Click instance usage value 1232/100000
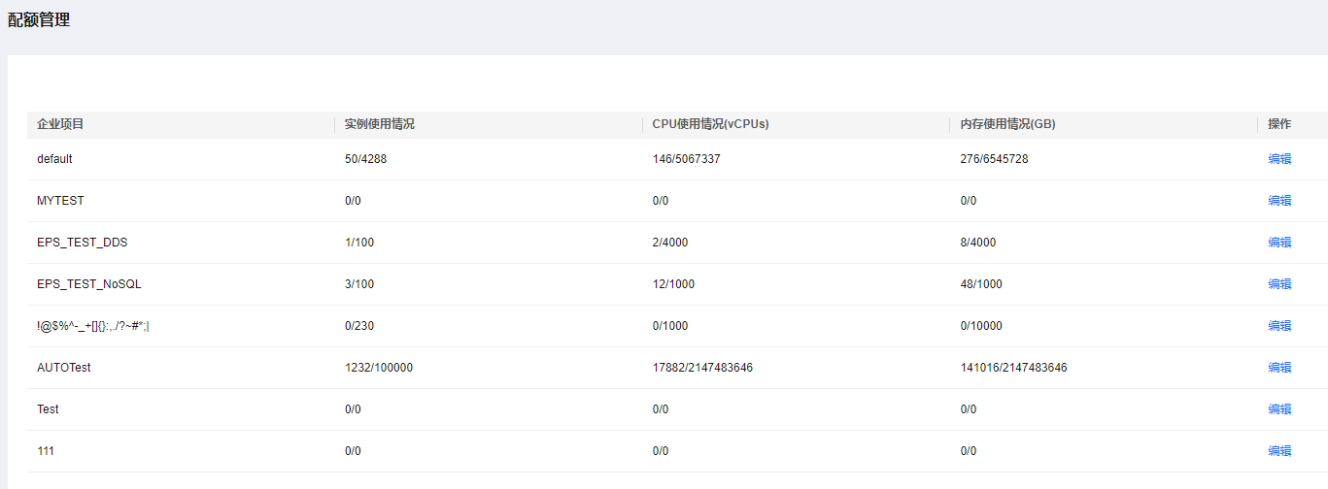The image size is (1328, 489). pyautogui.click(x=379, y=368)
